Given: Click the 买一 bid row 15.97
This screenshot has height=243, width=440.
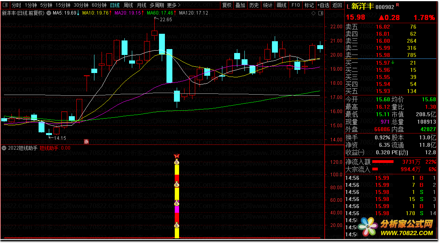Looking at the screenshot, I should pos(392,63).
